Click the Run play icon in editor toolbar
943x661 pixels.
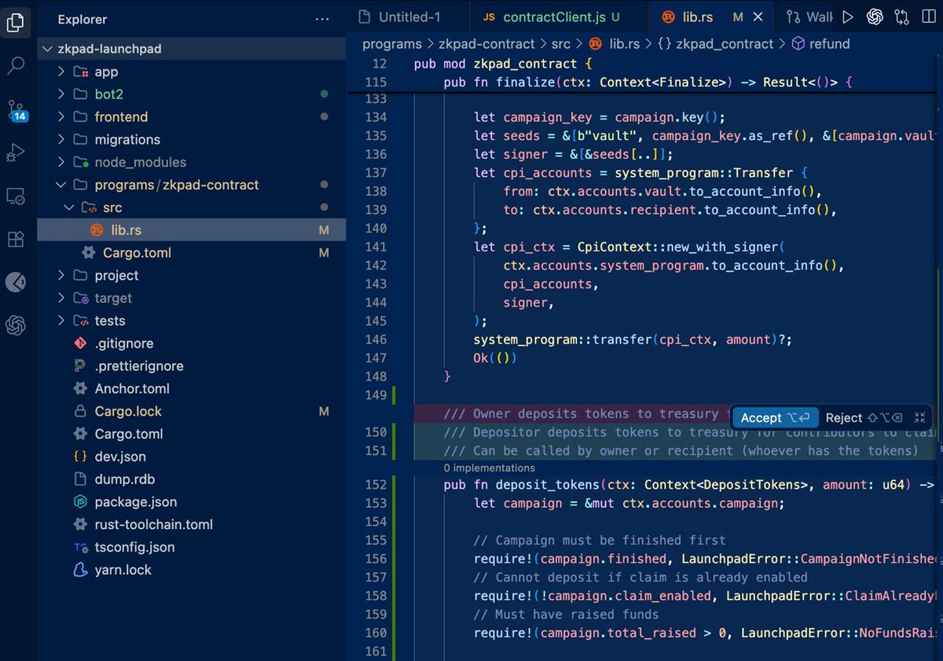pos(847,17)
